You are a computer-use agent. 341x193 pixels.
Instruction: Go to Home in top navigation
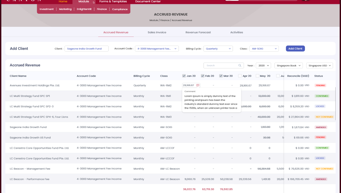(x=63, y=2)
